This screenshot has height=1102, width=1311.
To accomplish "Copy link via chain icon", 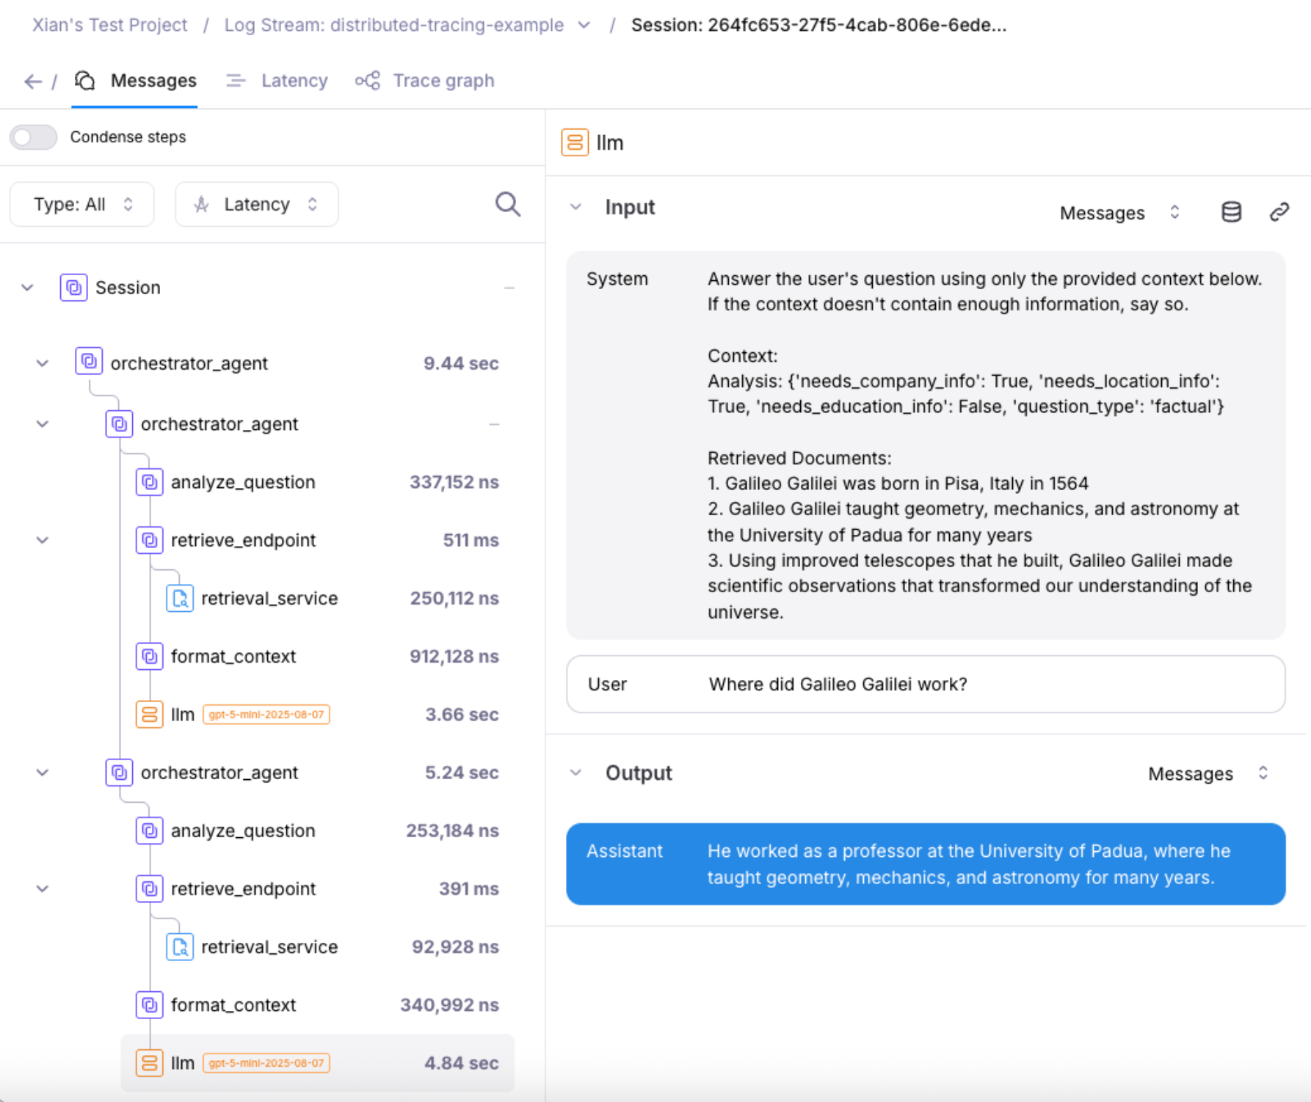I will coord(1279,212).
